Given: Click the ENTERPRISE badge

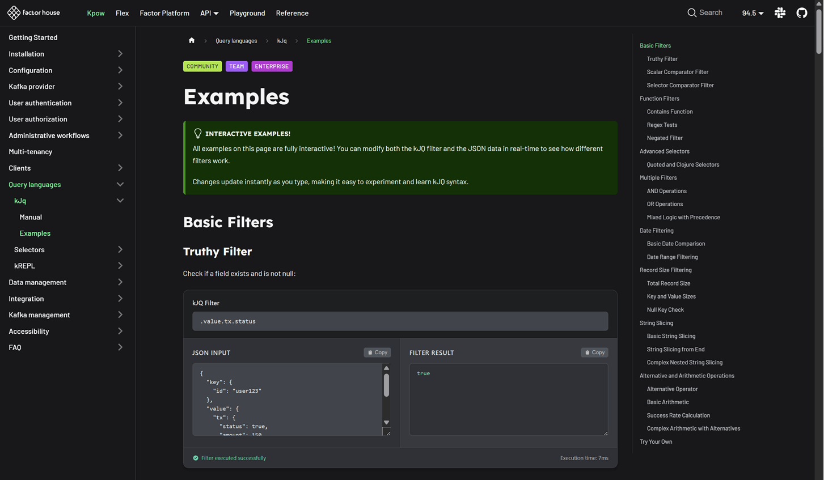Looking at the screenshot, I should tap(272, 66).
